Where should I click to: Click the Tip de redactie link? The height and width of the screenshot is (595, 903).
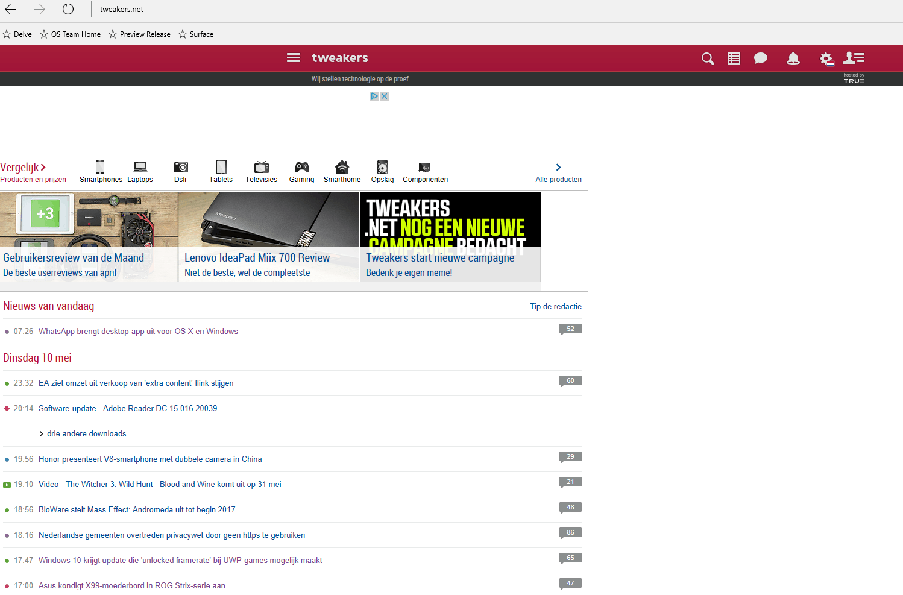pyautogui.click(x=556, y=306)
